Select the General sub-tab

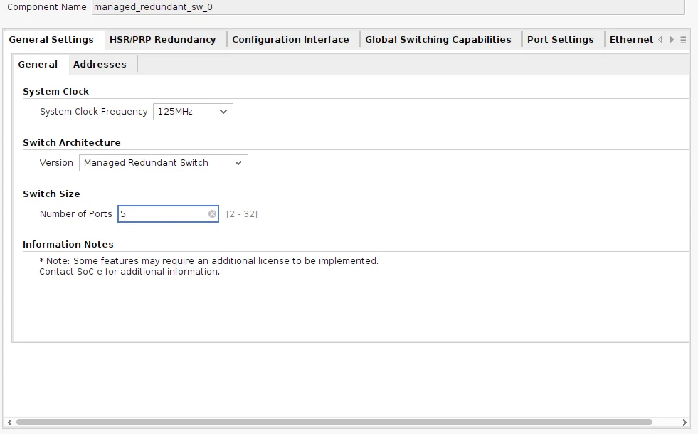pos(38,65)
